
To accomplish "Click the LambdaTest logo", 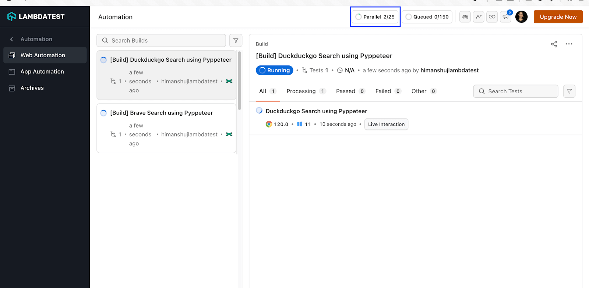I will click(x=36, y=17).
